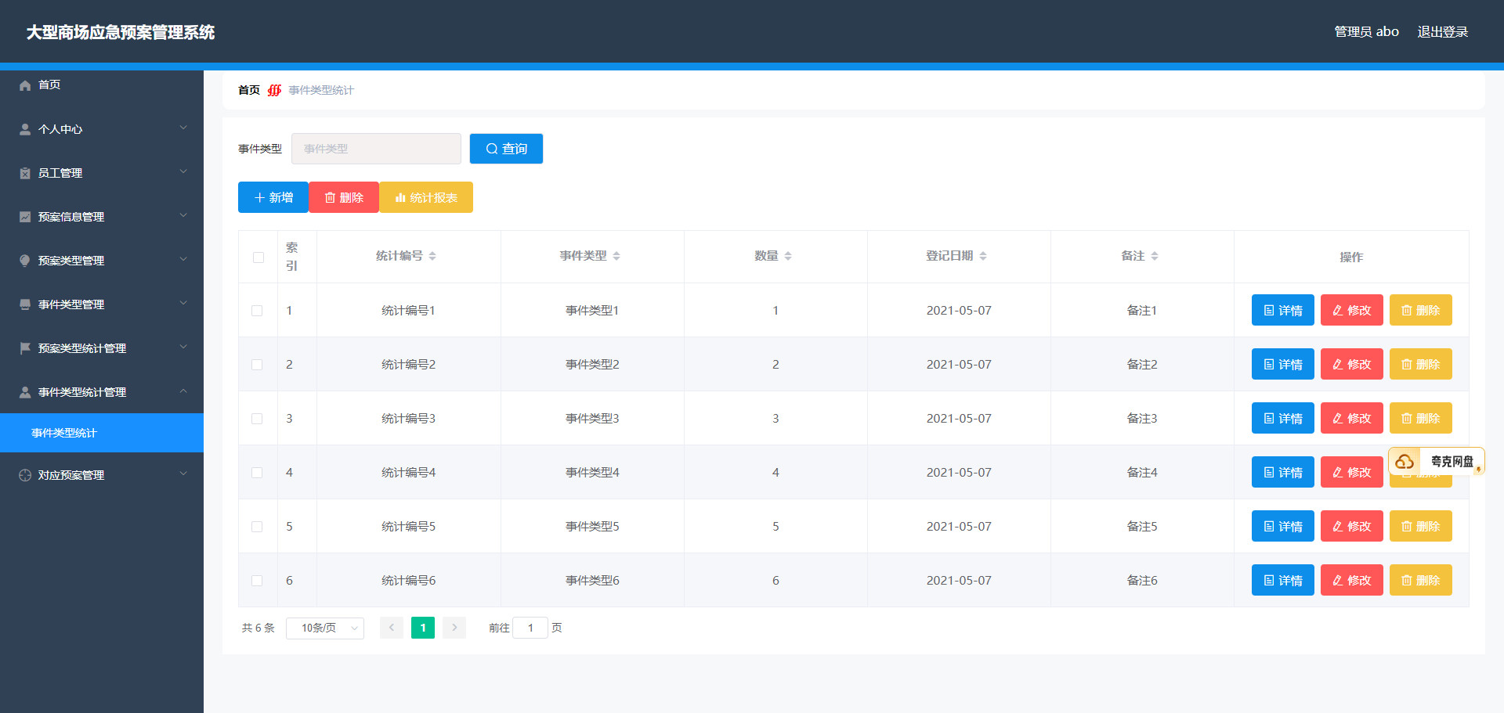The image size is (1504, 713).
Task: Sort by 备注 column arrows
Action: tap(1155, 256)
